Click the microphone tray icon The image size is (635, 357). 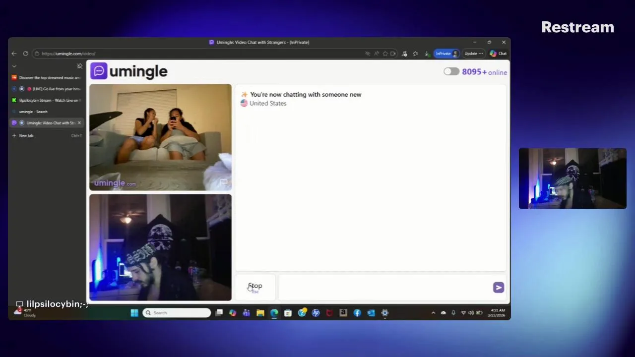click(453, 313)
